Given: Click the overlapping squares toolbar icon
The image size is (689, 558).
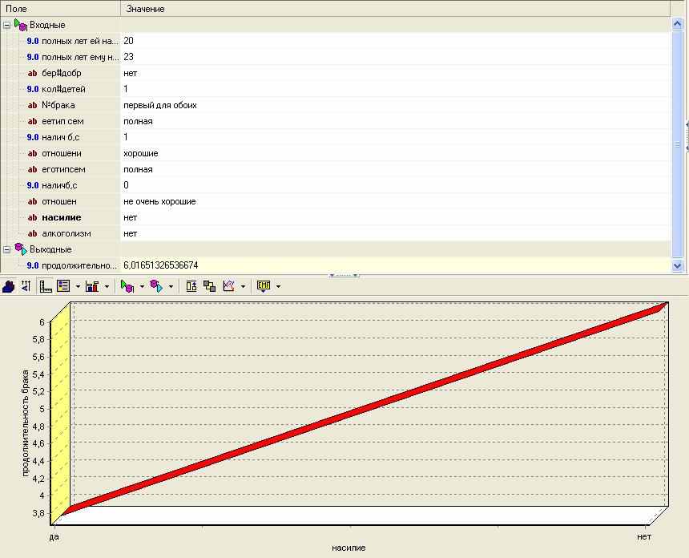Looking at the screenshot, I should click(210, 286).
